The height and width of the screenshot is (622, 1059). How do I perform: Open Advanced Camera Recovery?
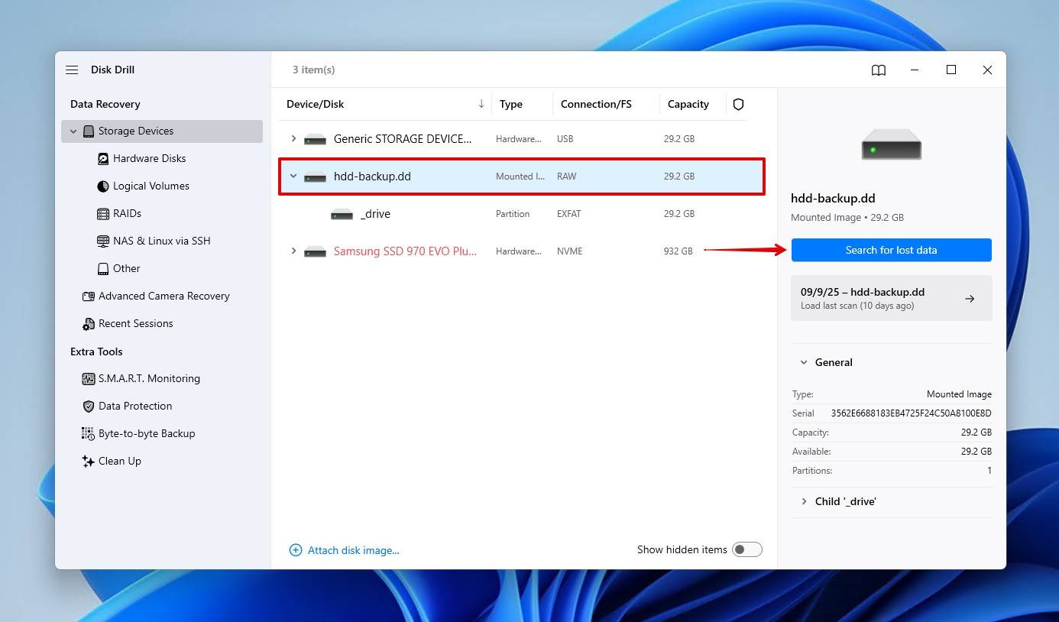pos(164,296)
